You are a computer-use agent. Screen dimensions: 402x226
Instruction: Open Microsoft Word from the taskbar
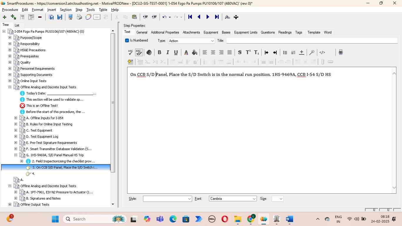click(290, 219)
